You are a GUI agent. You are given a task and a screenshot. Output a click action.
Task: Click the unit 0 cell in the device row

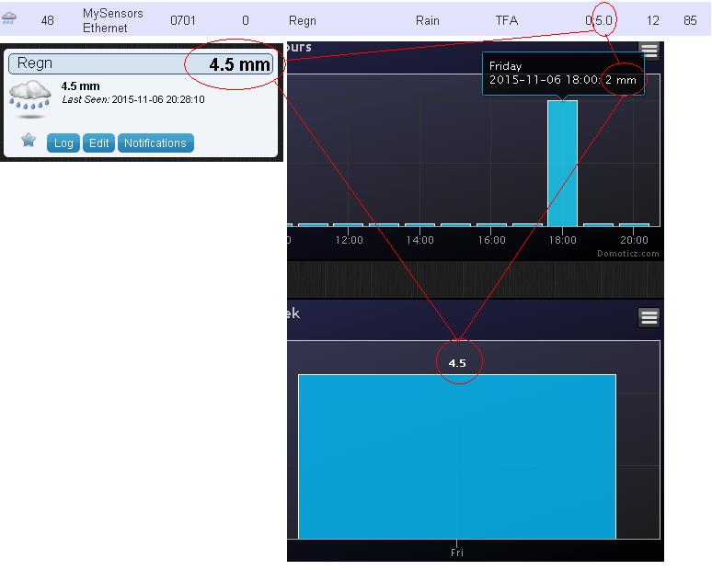[x=246, y=20]
